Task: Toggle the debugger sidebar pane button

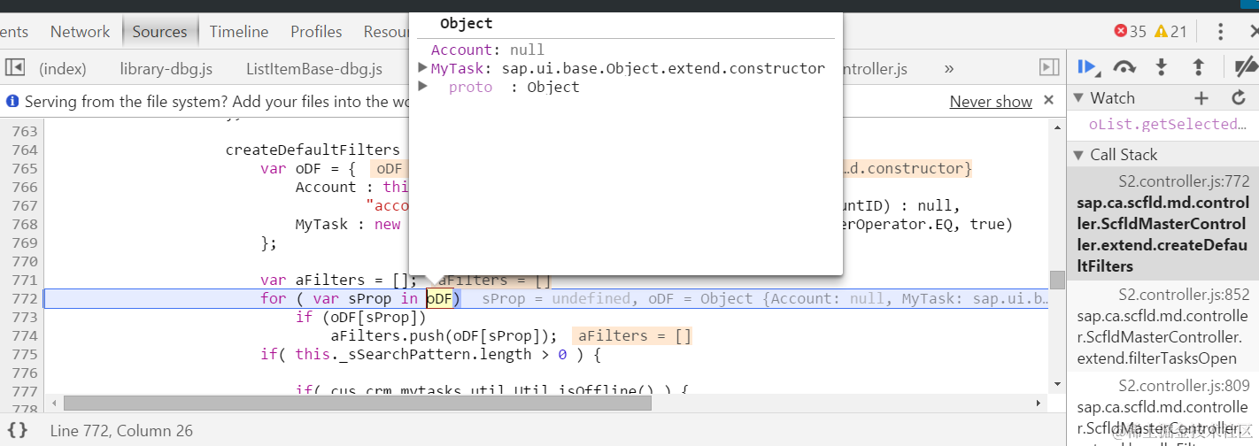Action: click(1048, 67)
